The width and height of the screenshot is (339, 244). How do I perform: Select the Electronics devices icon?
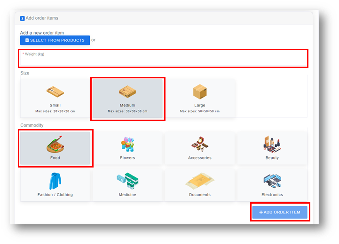pos(272,181)
